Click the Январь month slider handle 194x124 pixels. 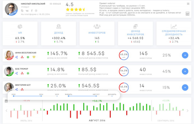click(68, 96)
